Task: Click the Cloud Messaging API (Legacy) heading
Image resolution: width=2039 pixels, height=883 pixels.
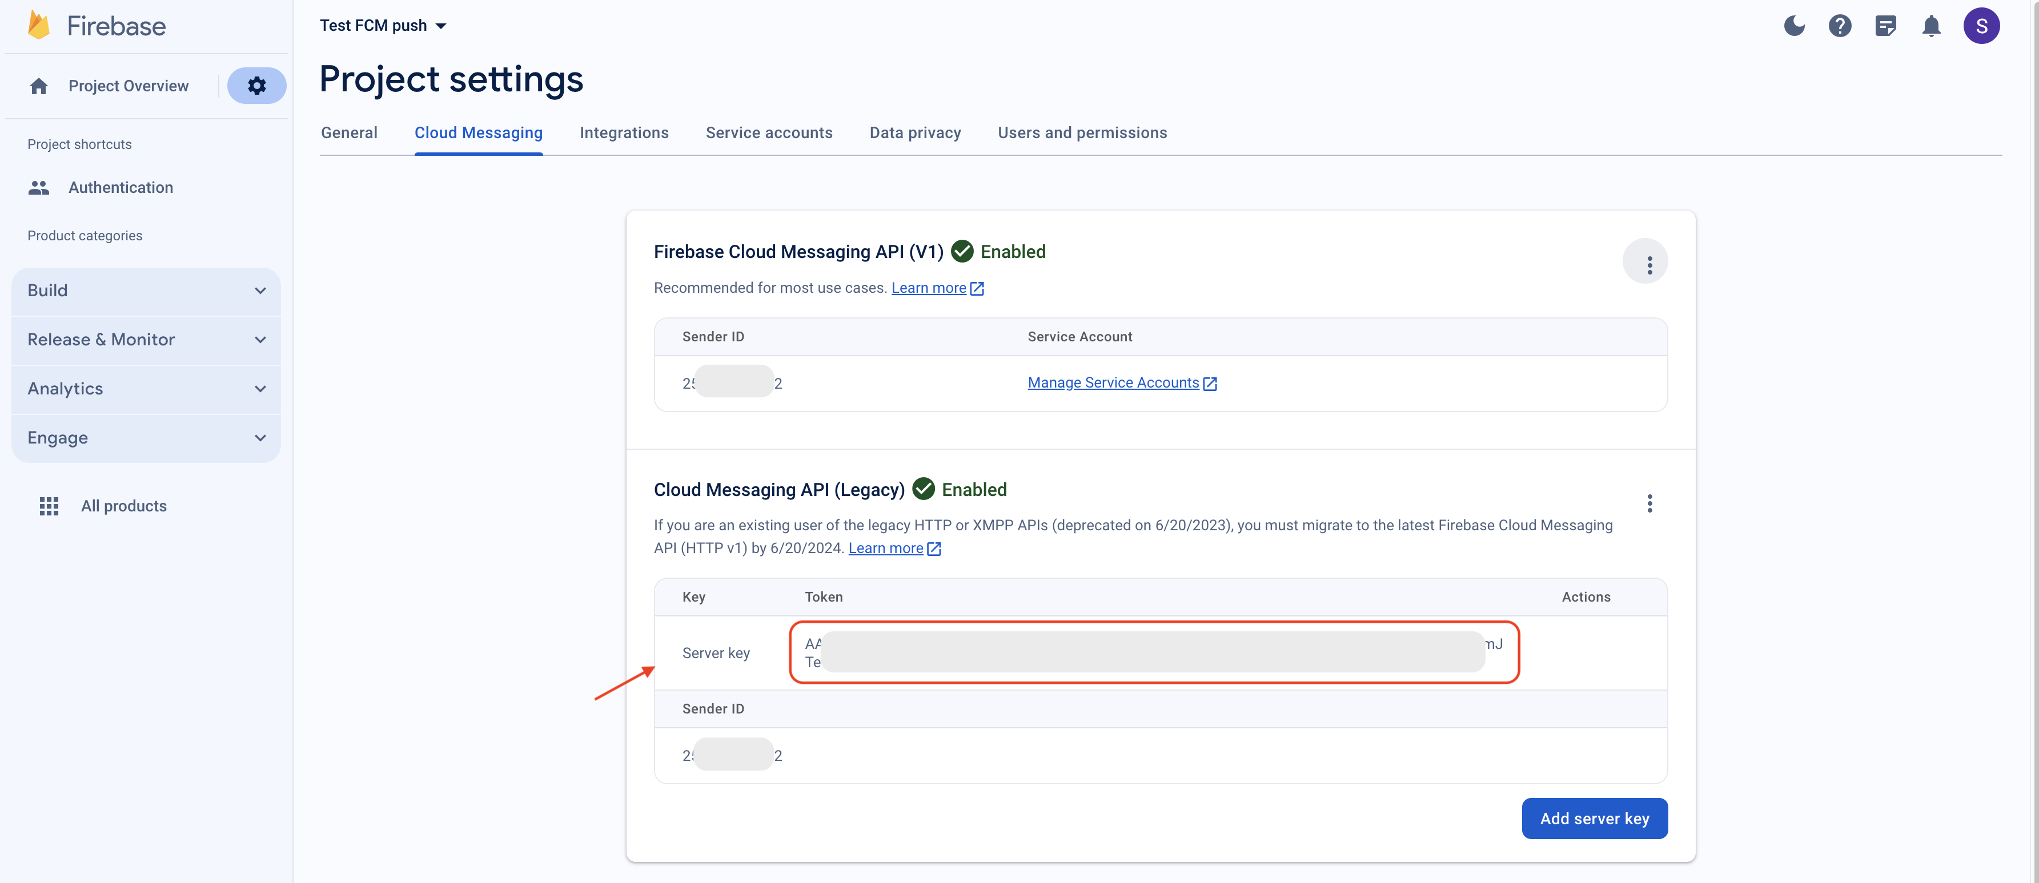Action: coord(779,490)
